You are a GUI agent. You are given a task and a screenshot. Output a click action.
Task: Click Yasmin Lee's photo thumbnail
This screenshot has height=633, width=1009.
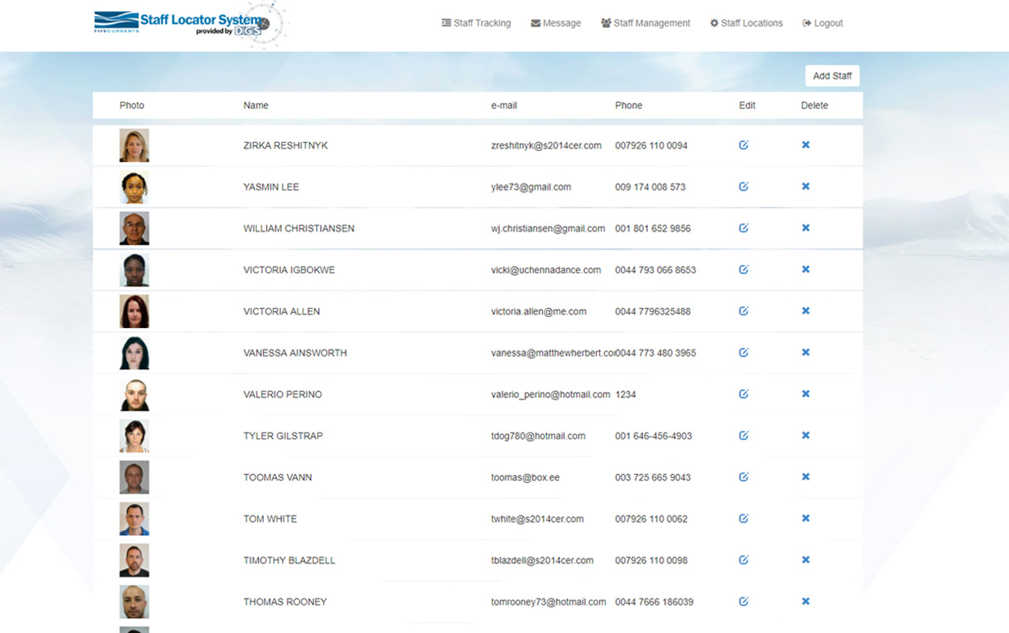134,187
